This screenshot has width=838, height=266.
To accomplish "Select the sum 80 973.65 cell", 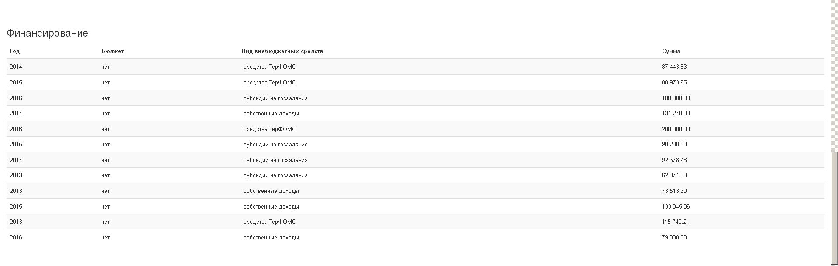I will pyautogui.click(x=674, y=82).
